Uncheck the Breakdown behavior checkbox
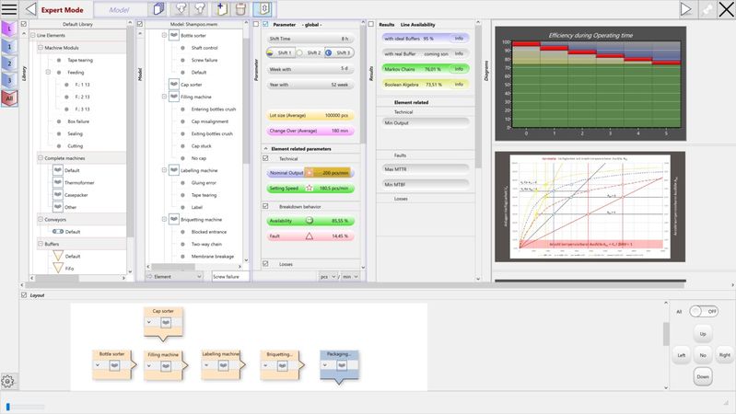Image resolution: width=736 pixels, height=414 pixels. 266,206
